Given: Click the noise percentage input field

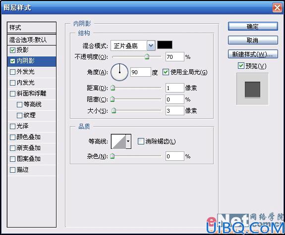Looking at the screenshot, I should coord(174,156).
